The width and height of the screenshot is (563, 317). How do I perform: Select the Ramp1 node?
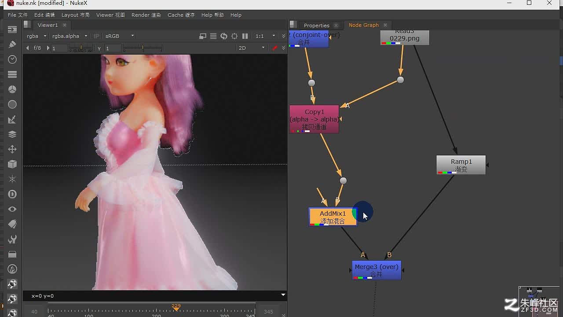(x=461, y=165)
